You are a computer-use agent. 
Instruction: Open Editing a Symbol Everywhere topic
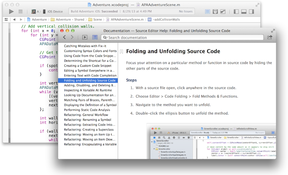pos(89,70)
